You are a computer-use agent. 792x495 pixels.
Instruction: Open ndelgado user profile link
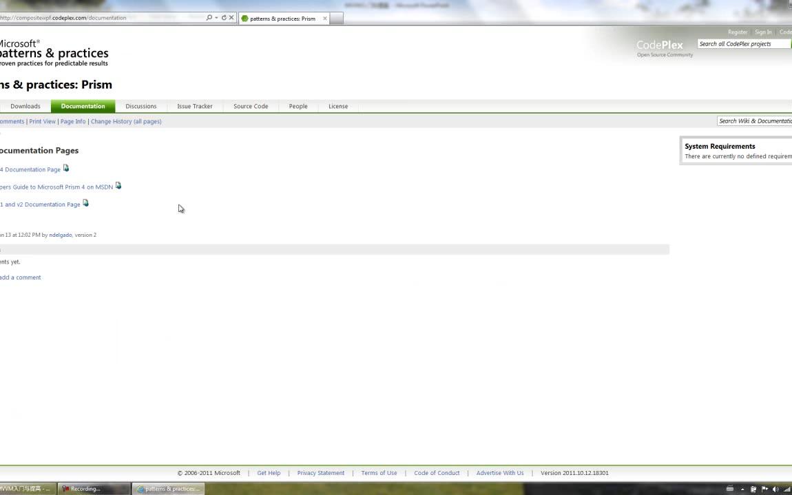click(x=61, y=235)
